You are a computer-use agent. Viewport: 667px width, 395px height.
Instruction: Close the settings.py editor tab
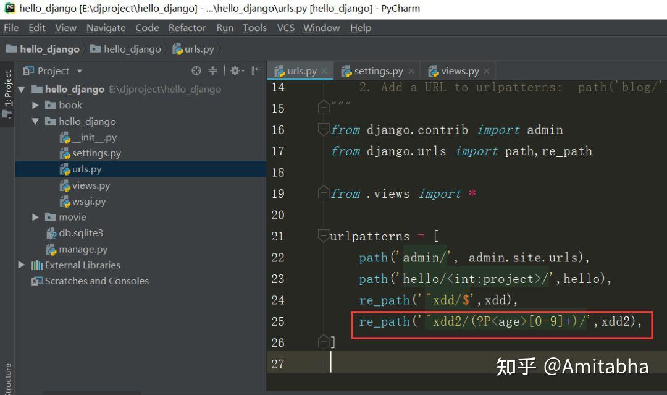pos(411,71)
